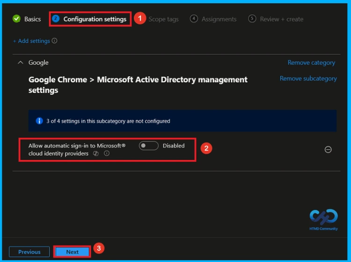Click the Previous button

pos(29,252)
